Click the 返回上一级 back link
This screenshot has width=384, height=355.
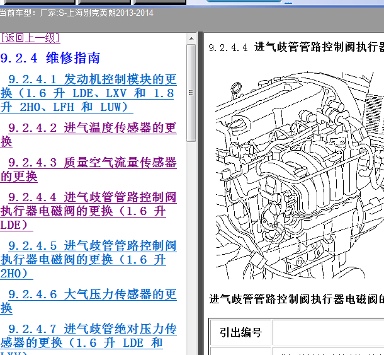click(30, 38)
